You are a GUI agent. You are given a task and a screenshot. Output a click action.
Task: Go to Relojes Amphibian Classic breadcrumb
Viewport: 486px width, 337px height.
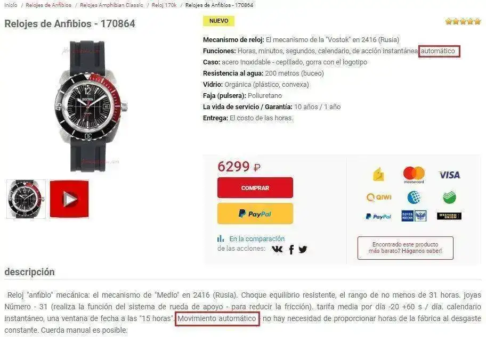tap(111, 5)
